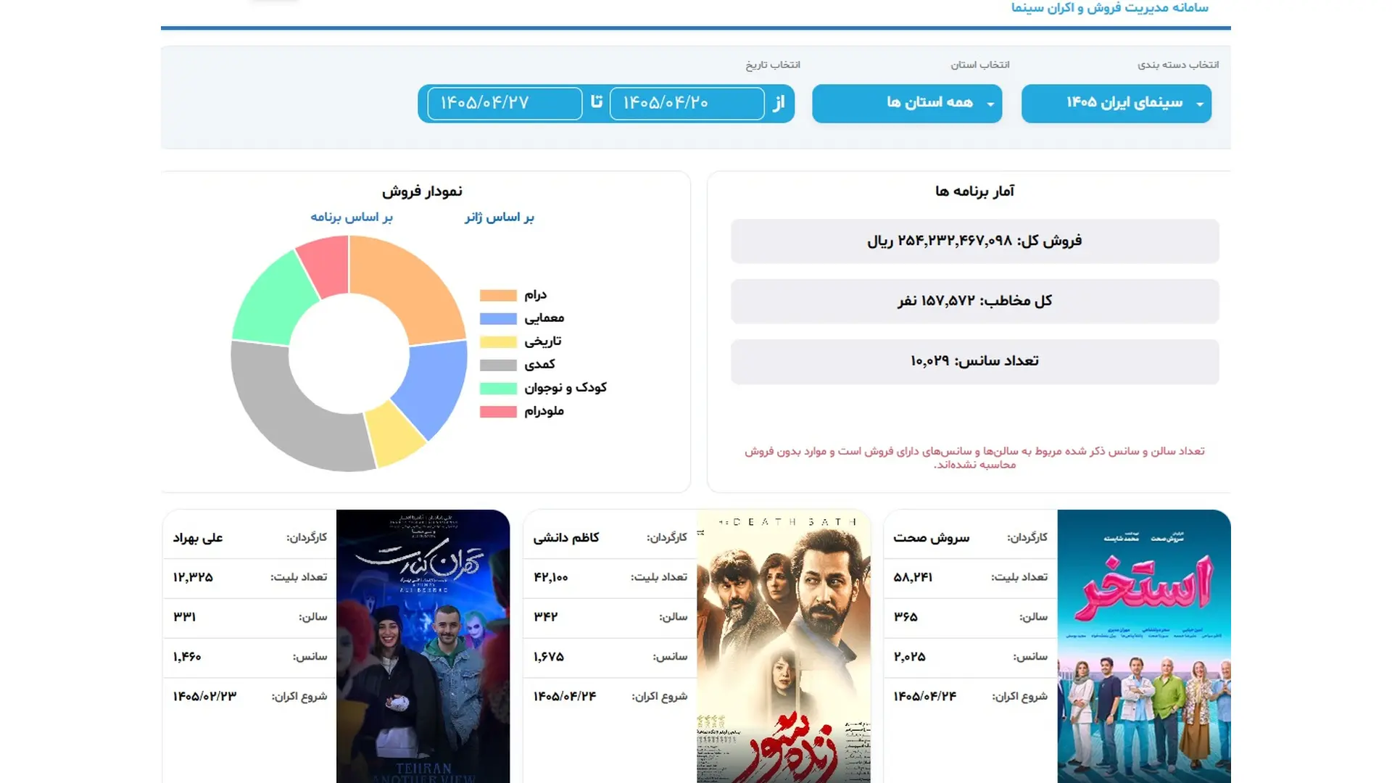Screen dimensions: 1392x783
Task: Toggle ملودرام legend color swatch
Action: point(498,411)
